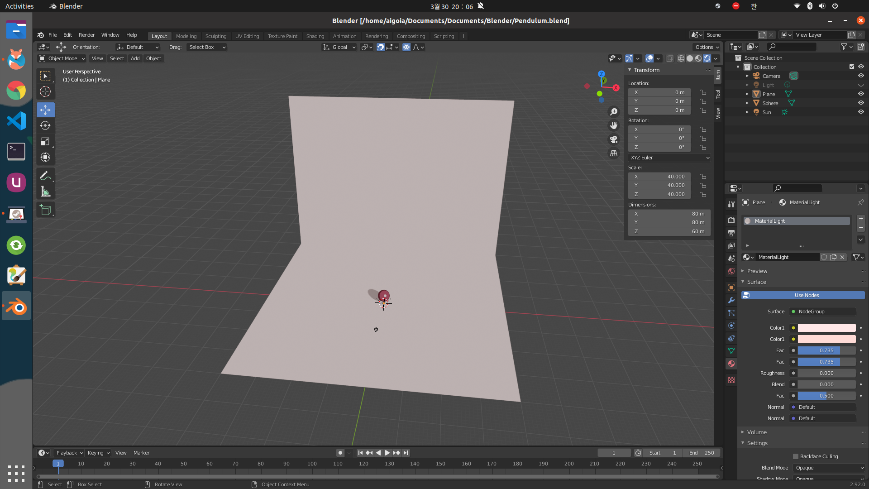Image resolution: width=869 pixels, height=489 pixels.
Task: Open the Render menu
Action: pos(86,35)
